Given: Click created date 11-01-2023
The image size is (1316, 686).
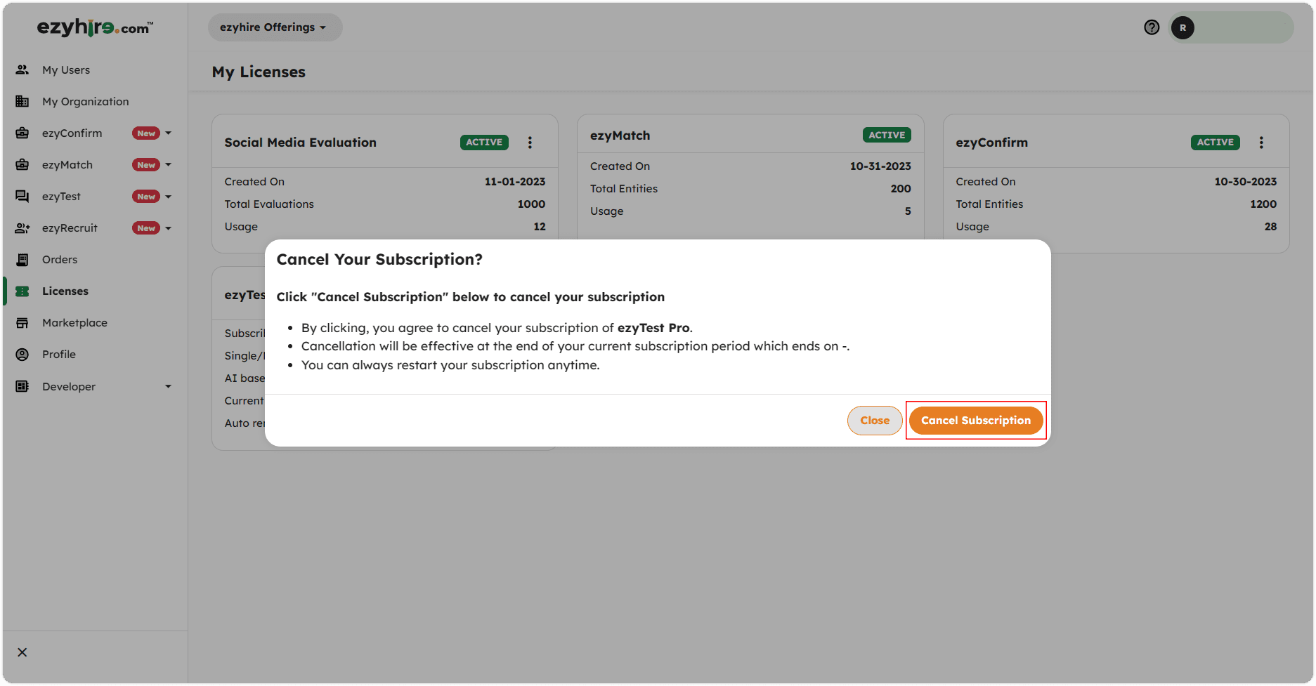Looking at the screenshot, I should point(515,182).
